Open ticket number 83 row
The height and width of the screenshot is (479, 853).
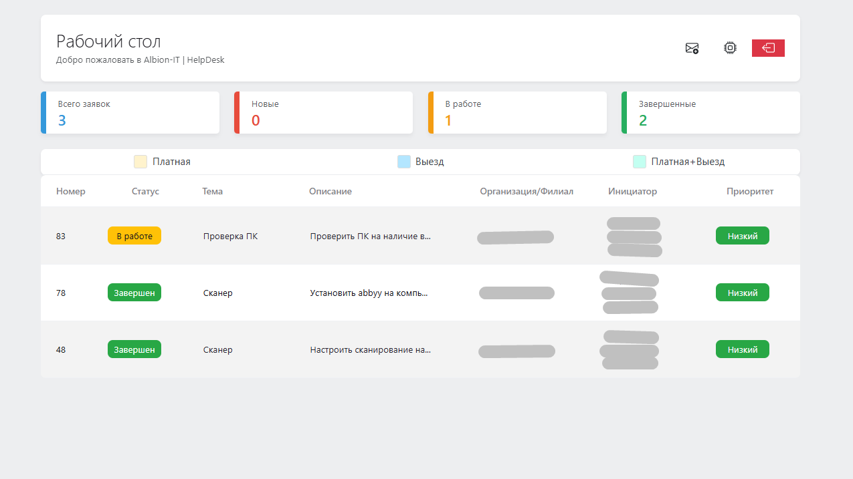61,236
